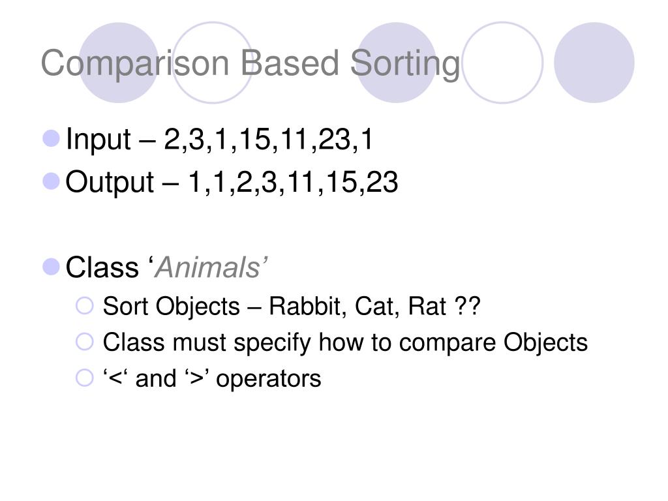Select the far-right filled lavender circle
Image resolution: width=668 pixels, height=501 pixels.
click(x=594, y=63)
